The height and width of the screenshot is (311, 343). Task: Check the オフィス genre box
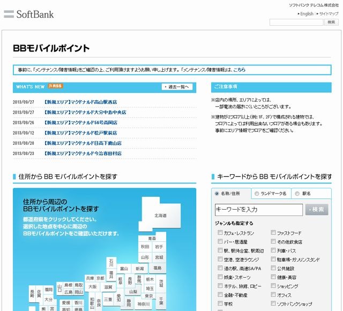273,294
